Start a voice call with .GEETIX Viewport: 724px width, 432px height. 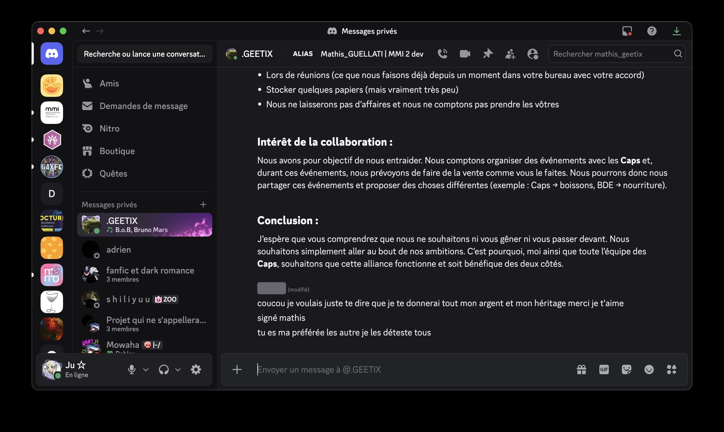point(442,54)
